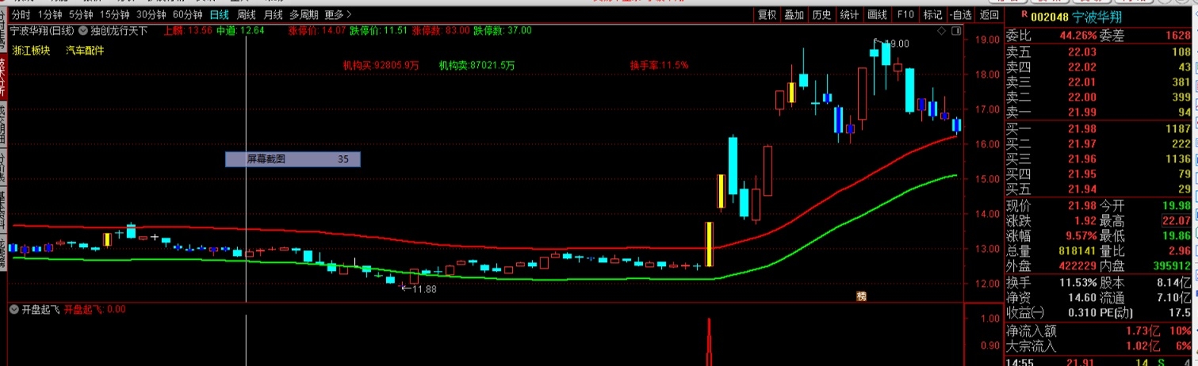The width and height of the screenshot is (1198, 366).
Task: Click the 买一 price 21.98
Action: [1082, 128]
